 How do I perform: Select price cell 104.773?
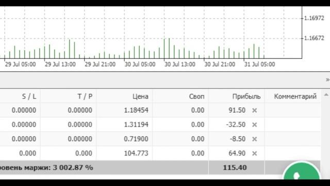coord(136,153)
